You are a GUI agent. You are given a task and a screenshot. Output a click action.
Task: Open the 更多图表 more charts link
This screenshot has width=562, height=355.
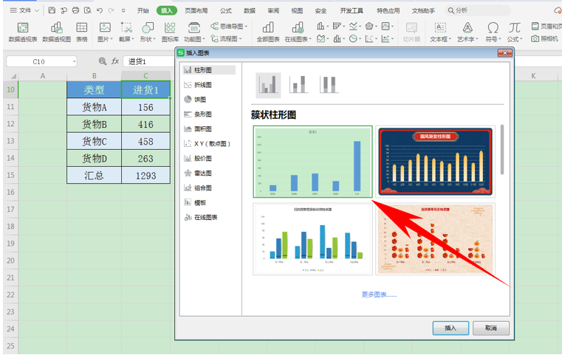click(379, 294)
